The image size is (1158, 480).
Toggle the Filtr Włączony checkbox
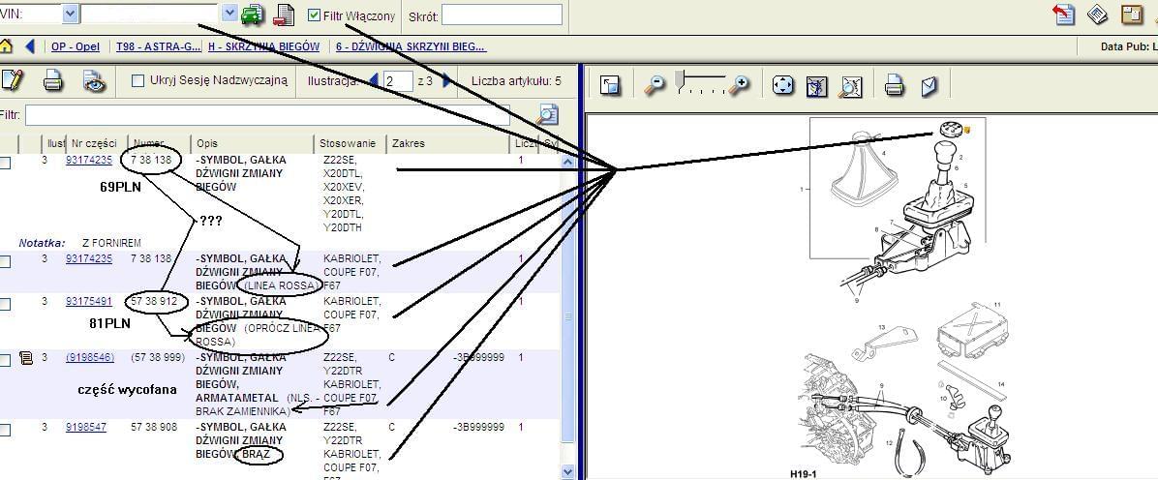click(x=314, y=15)
